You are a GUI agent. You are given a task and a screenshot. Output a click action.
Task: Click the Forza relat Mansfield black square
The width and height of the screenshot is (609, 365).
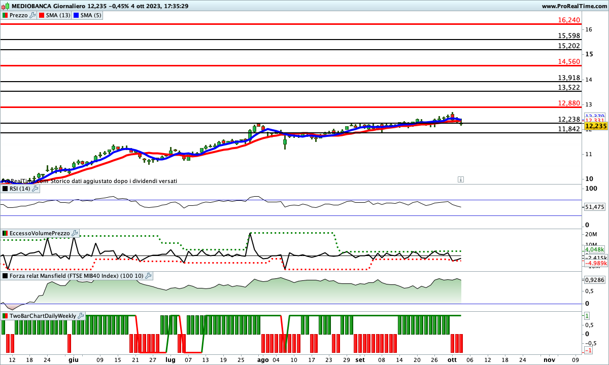click(x=5, y=276)
